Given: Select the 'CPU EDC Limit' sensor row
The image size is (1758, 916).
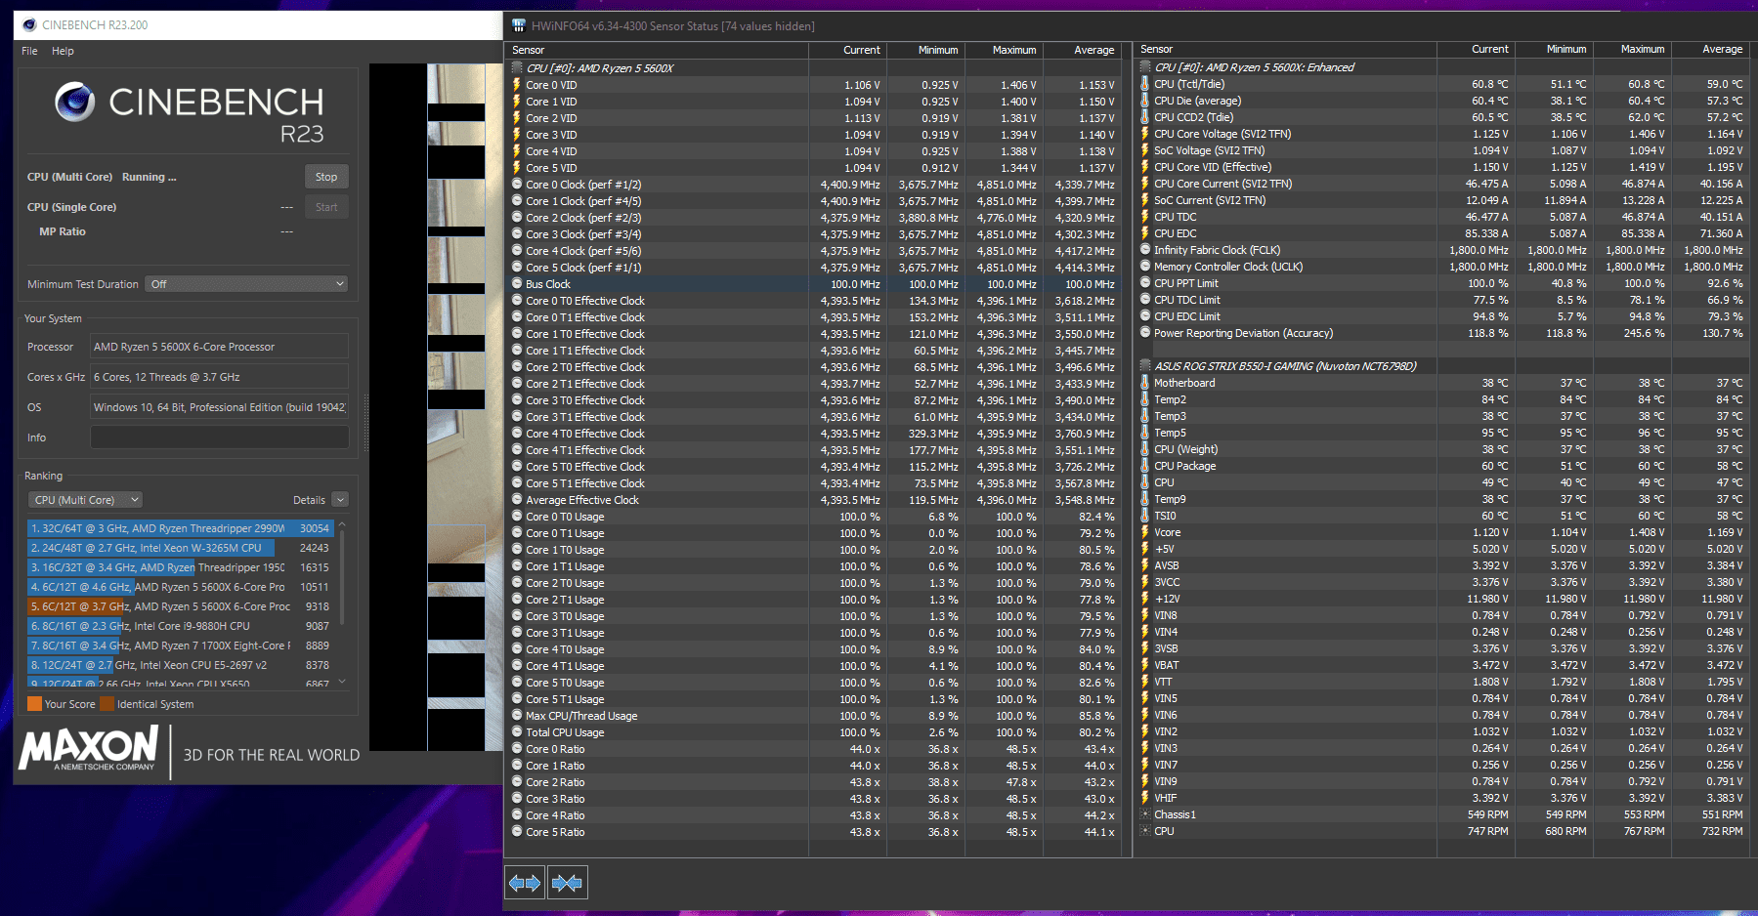Looking at the screenshot, I should coord(1442,316).
